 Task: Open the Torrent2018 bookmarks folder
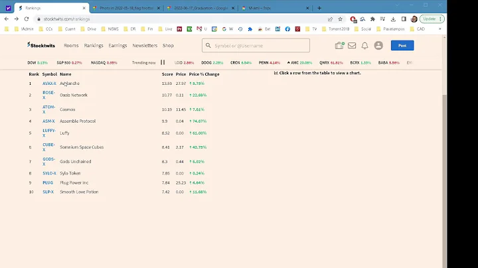(335, 29)
